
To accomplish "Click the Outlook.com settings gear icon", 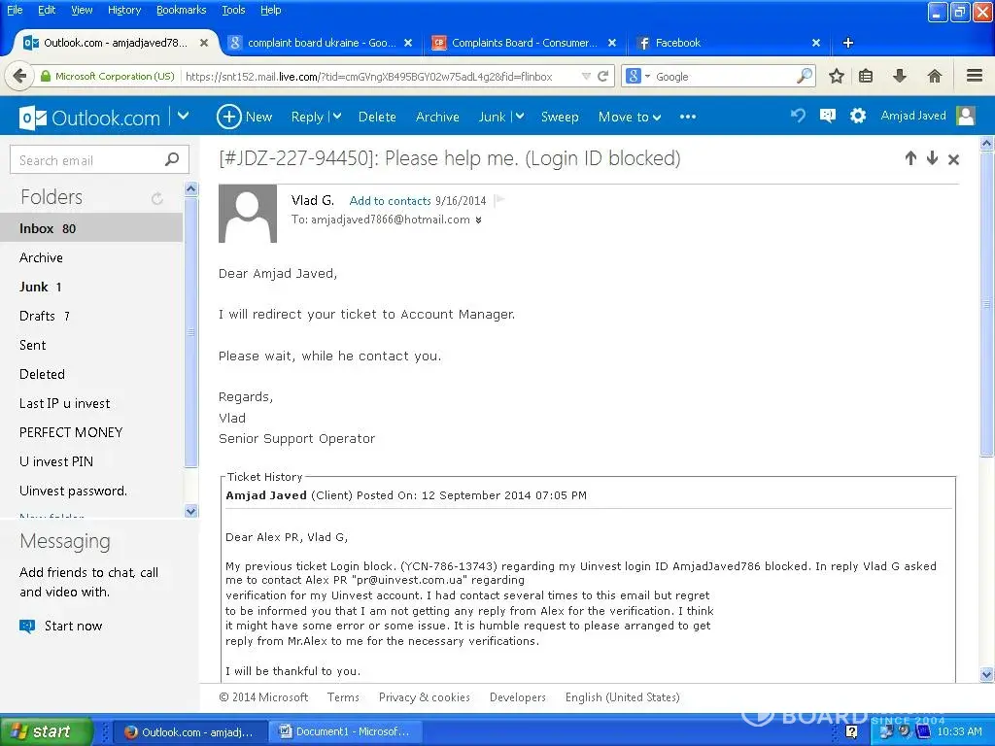I will coord(857,116).
